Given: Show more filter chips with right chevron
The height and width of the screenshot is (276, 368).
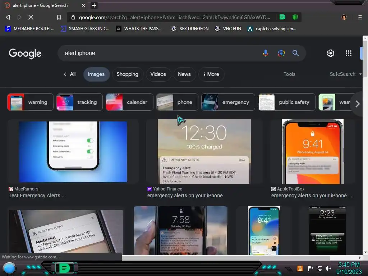Looking at the screenshot, I should click(358, 104).
